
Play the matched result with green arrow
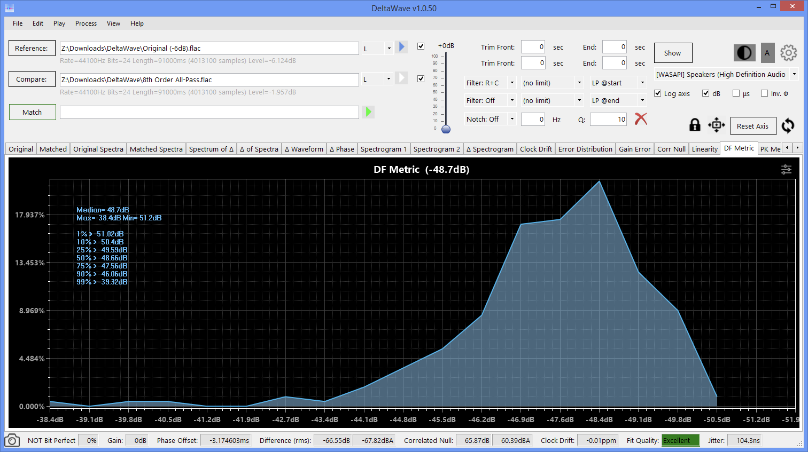tap(368, 112)
